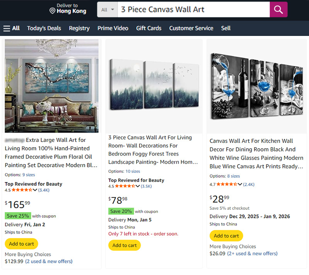Open the hamburger All menu
Screen dimensions: 309x275
click(x=11, y=28)
